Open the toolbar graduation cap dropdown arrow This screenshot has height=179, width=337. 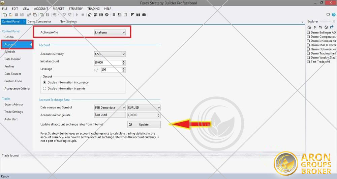pos(58,15)
